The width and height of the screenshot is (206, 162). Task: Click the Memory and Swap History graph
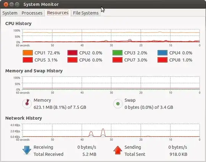111,83
